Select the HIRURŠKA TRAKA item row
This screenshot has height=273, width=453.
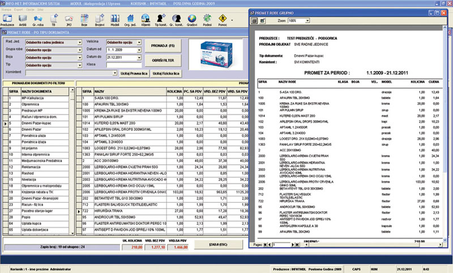click(x=165, y=211)
